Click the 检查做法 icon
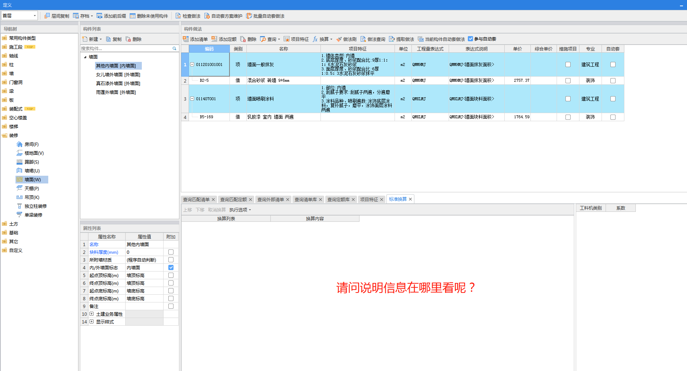 (x=178, y=16)
